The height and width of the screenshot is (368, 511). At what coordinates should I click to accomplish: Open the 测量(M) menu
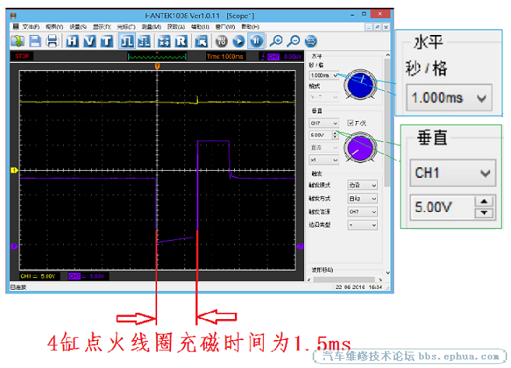(151, 26)
